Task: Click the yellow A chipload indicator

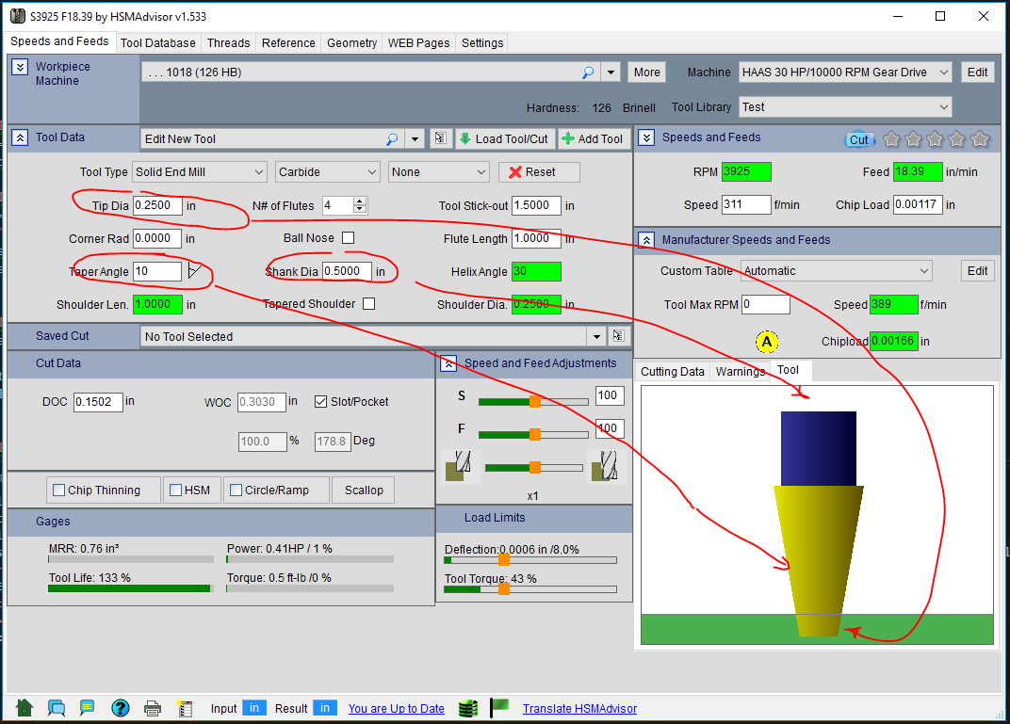Action: click(x=767, y=341)
